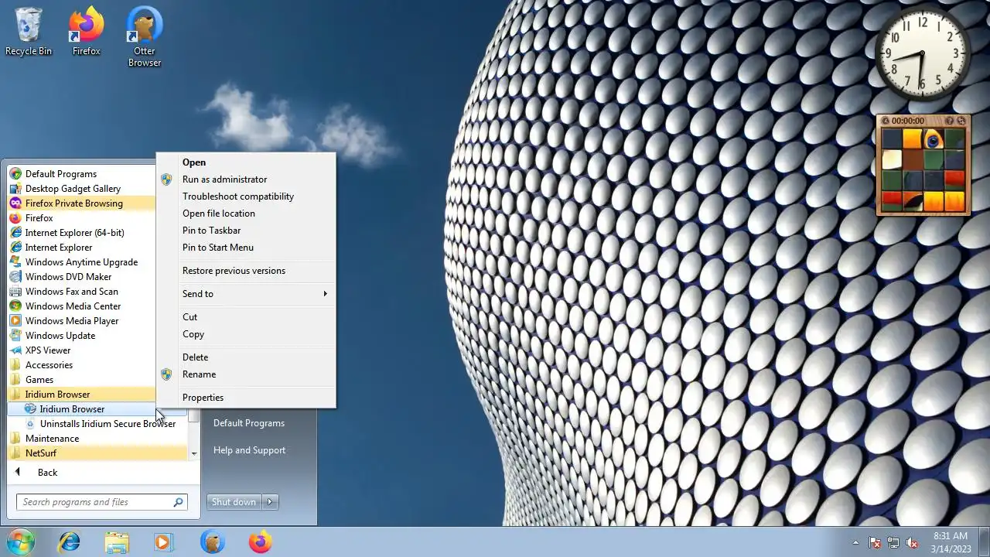Select Troubleshoot compatibility

pyautogui.click(x=246, y=196)
